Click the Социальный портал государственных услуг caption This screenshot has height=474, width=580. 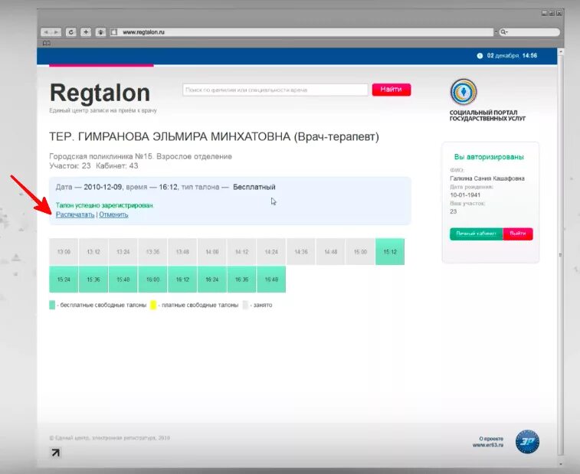click(487, 116)
